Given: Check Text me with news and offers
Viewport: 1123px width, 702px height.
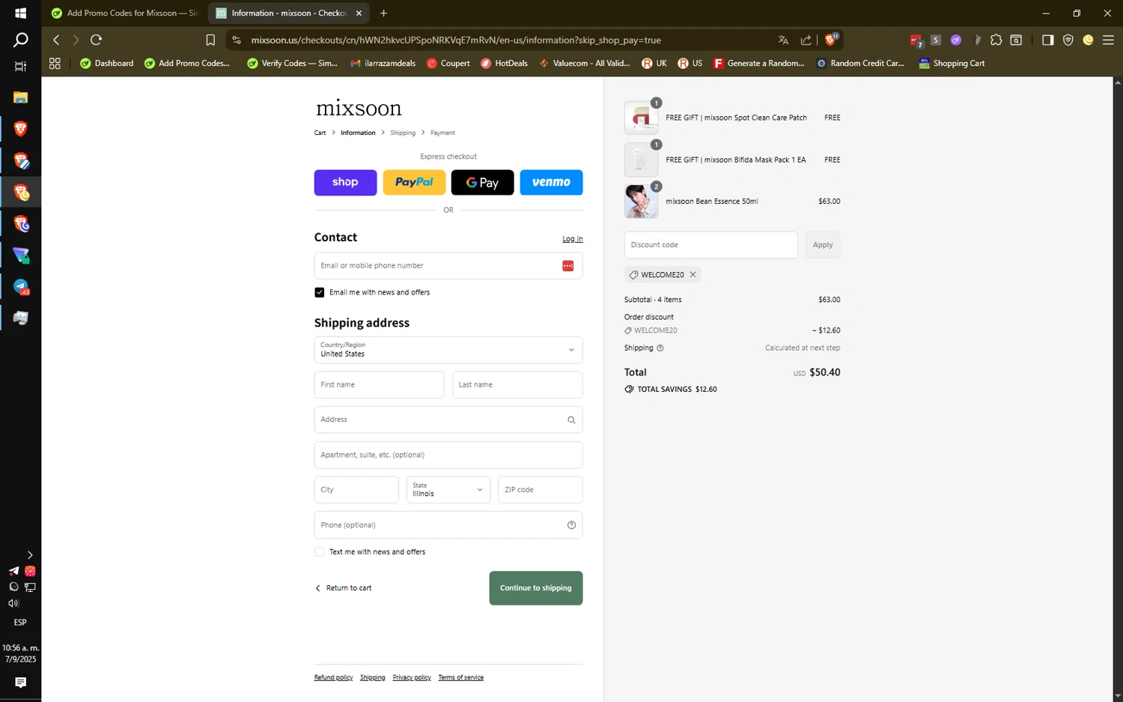Looking at the screenshot, I should (x=320, y=551).
